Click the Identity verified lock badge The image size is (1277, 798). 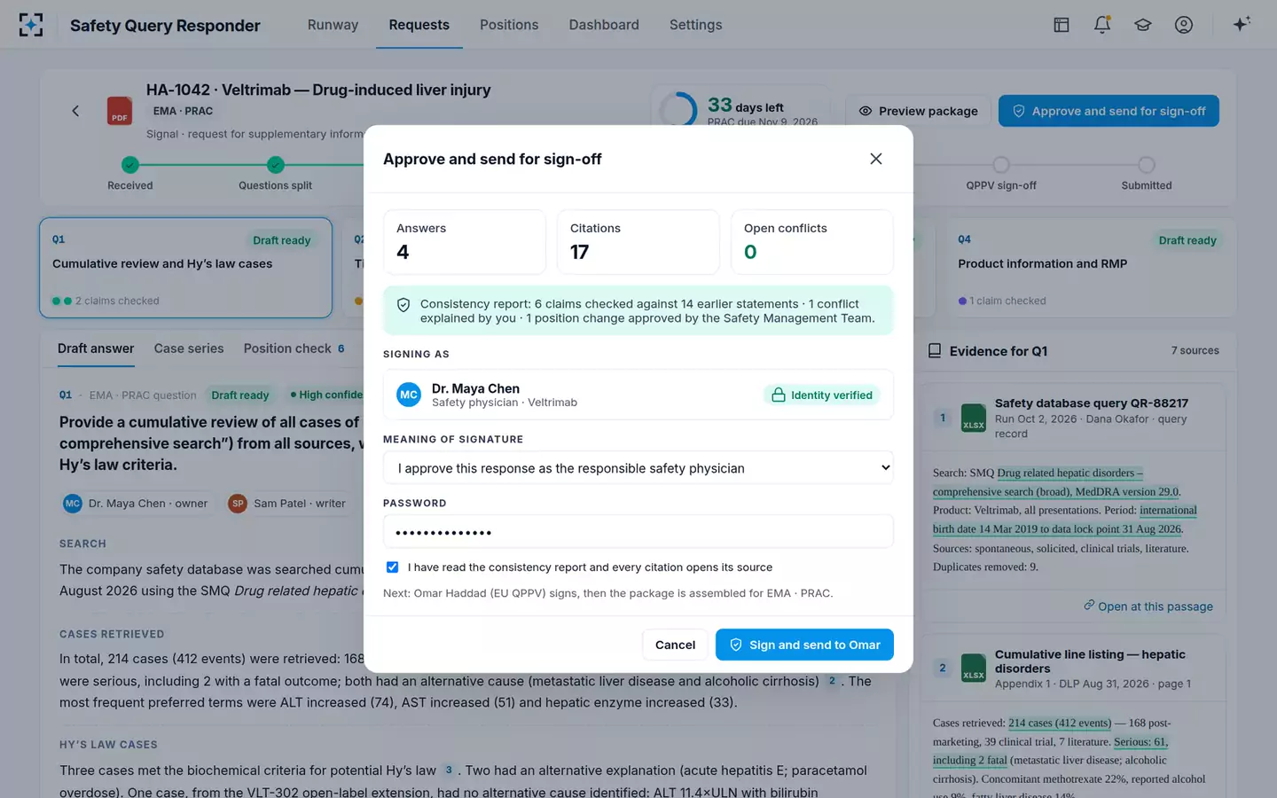pyautogui.click(x=822, y=395)
